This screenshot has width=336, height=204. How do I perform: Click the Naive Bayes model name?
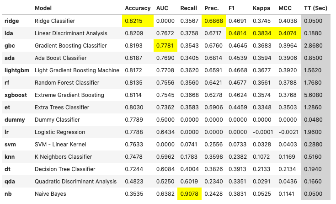[x=50, y=193]
